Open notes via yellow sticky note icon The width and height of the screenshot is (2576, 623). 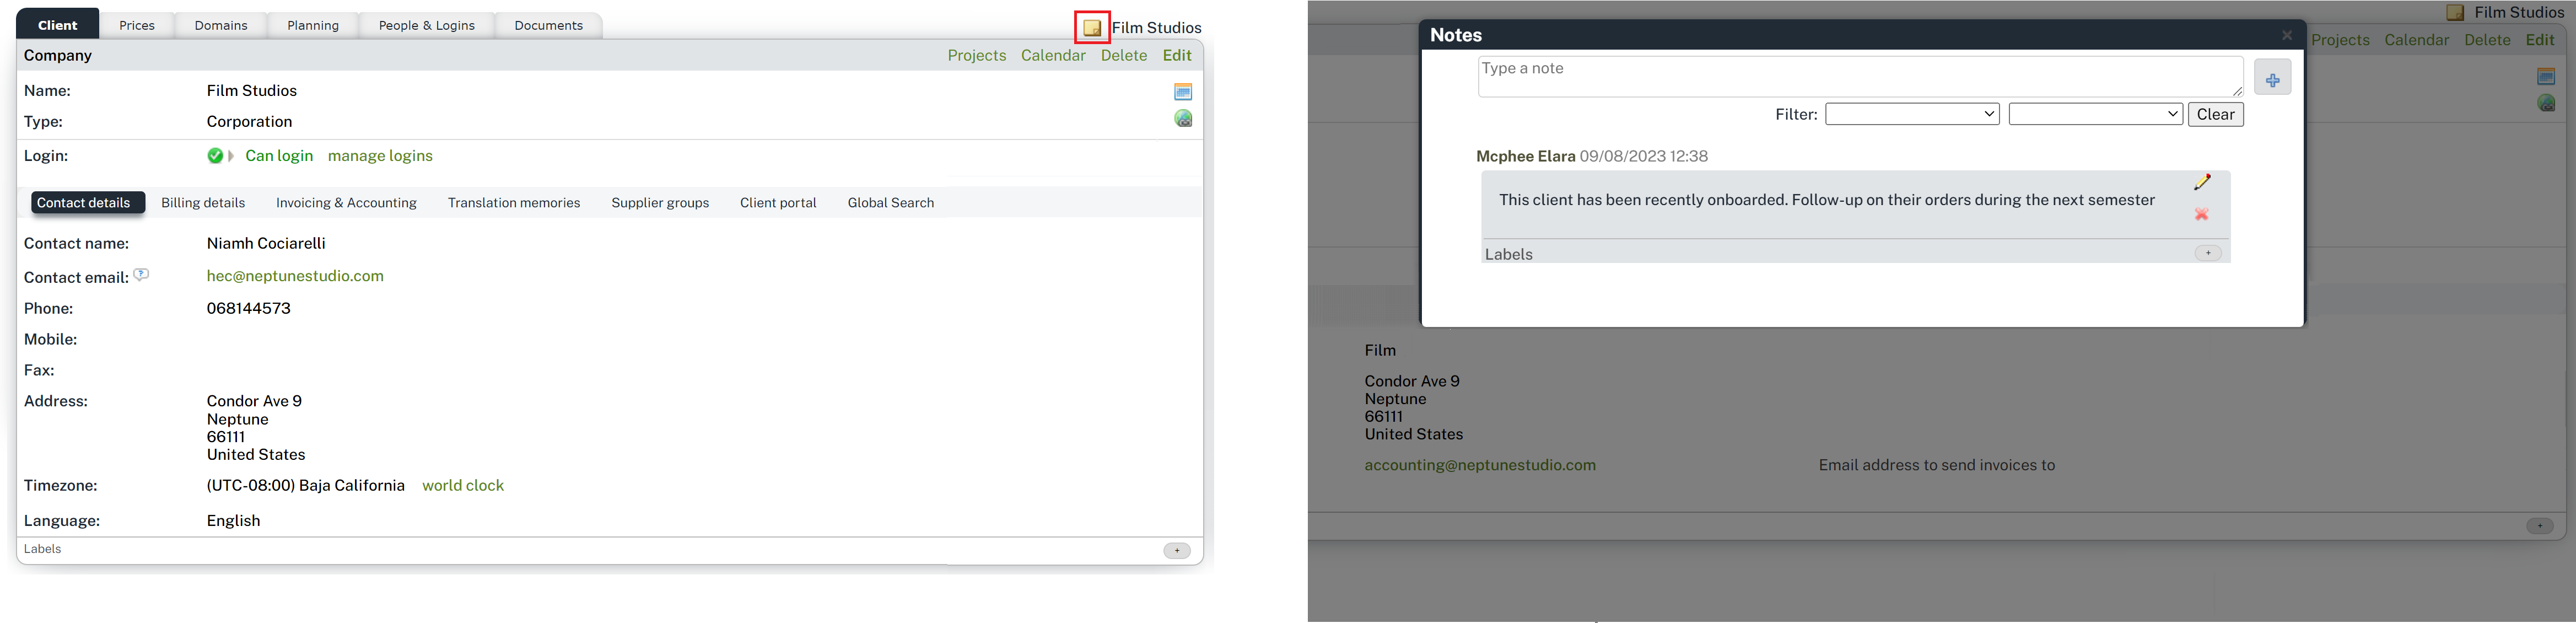pos(1092,28)
